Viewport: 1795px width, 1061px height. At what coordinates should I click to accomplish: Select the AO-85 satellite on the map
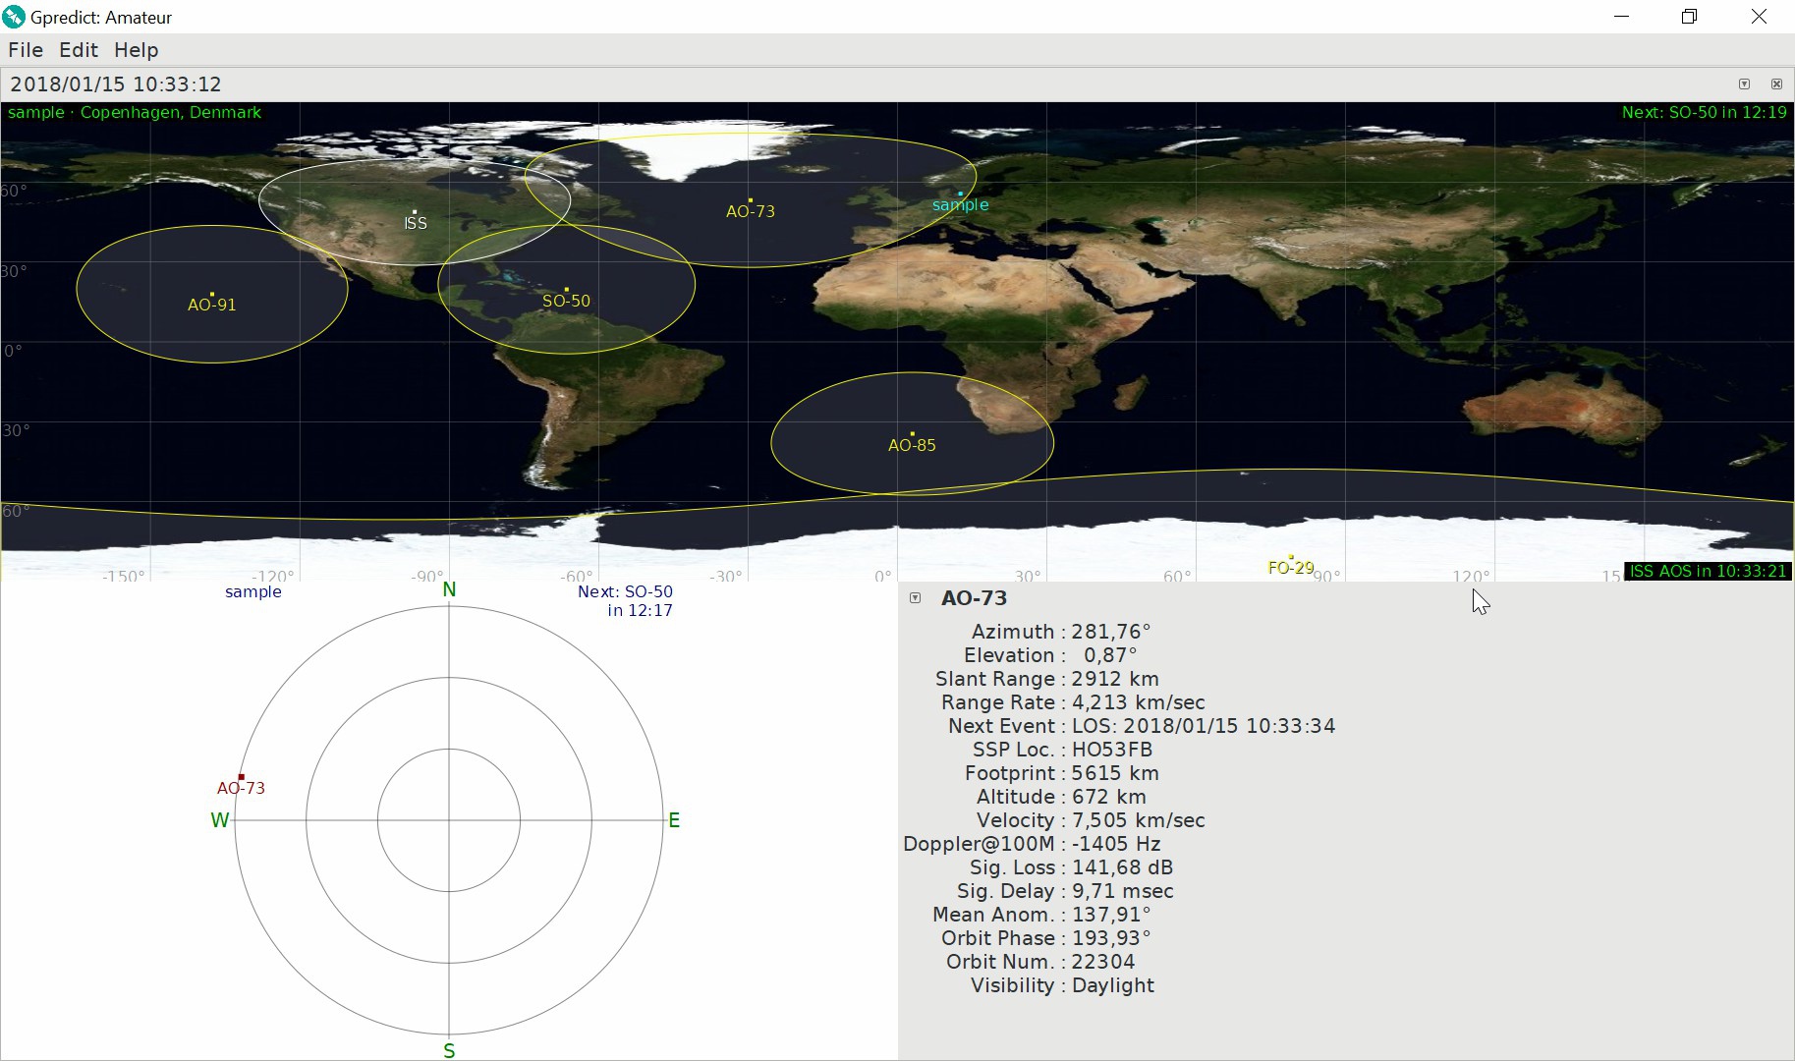[x=912, y=442]
